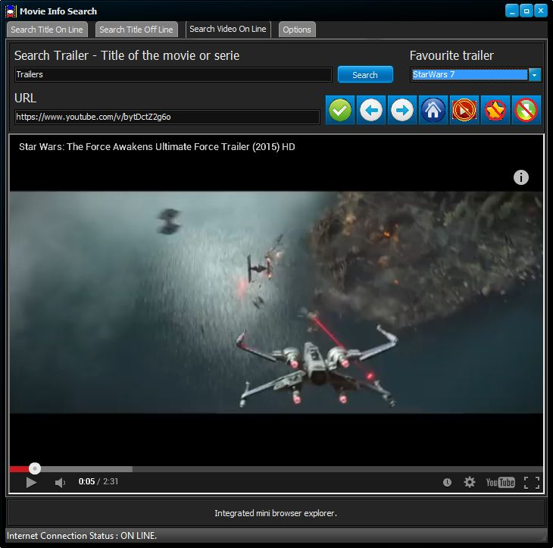Image resolution: width=553 pixels, height=548 pixels.
Task: Click the video frame with X-wing
Action: (276, 302)
